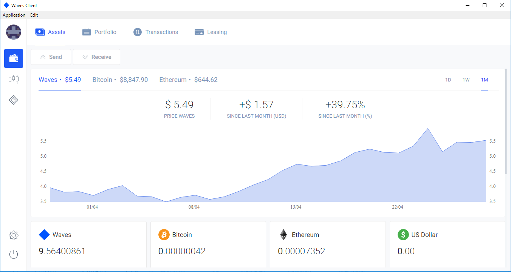Click the Portfolio briefcase icon

pos(87,32)
